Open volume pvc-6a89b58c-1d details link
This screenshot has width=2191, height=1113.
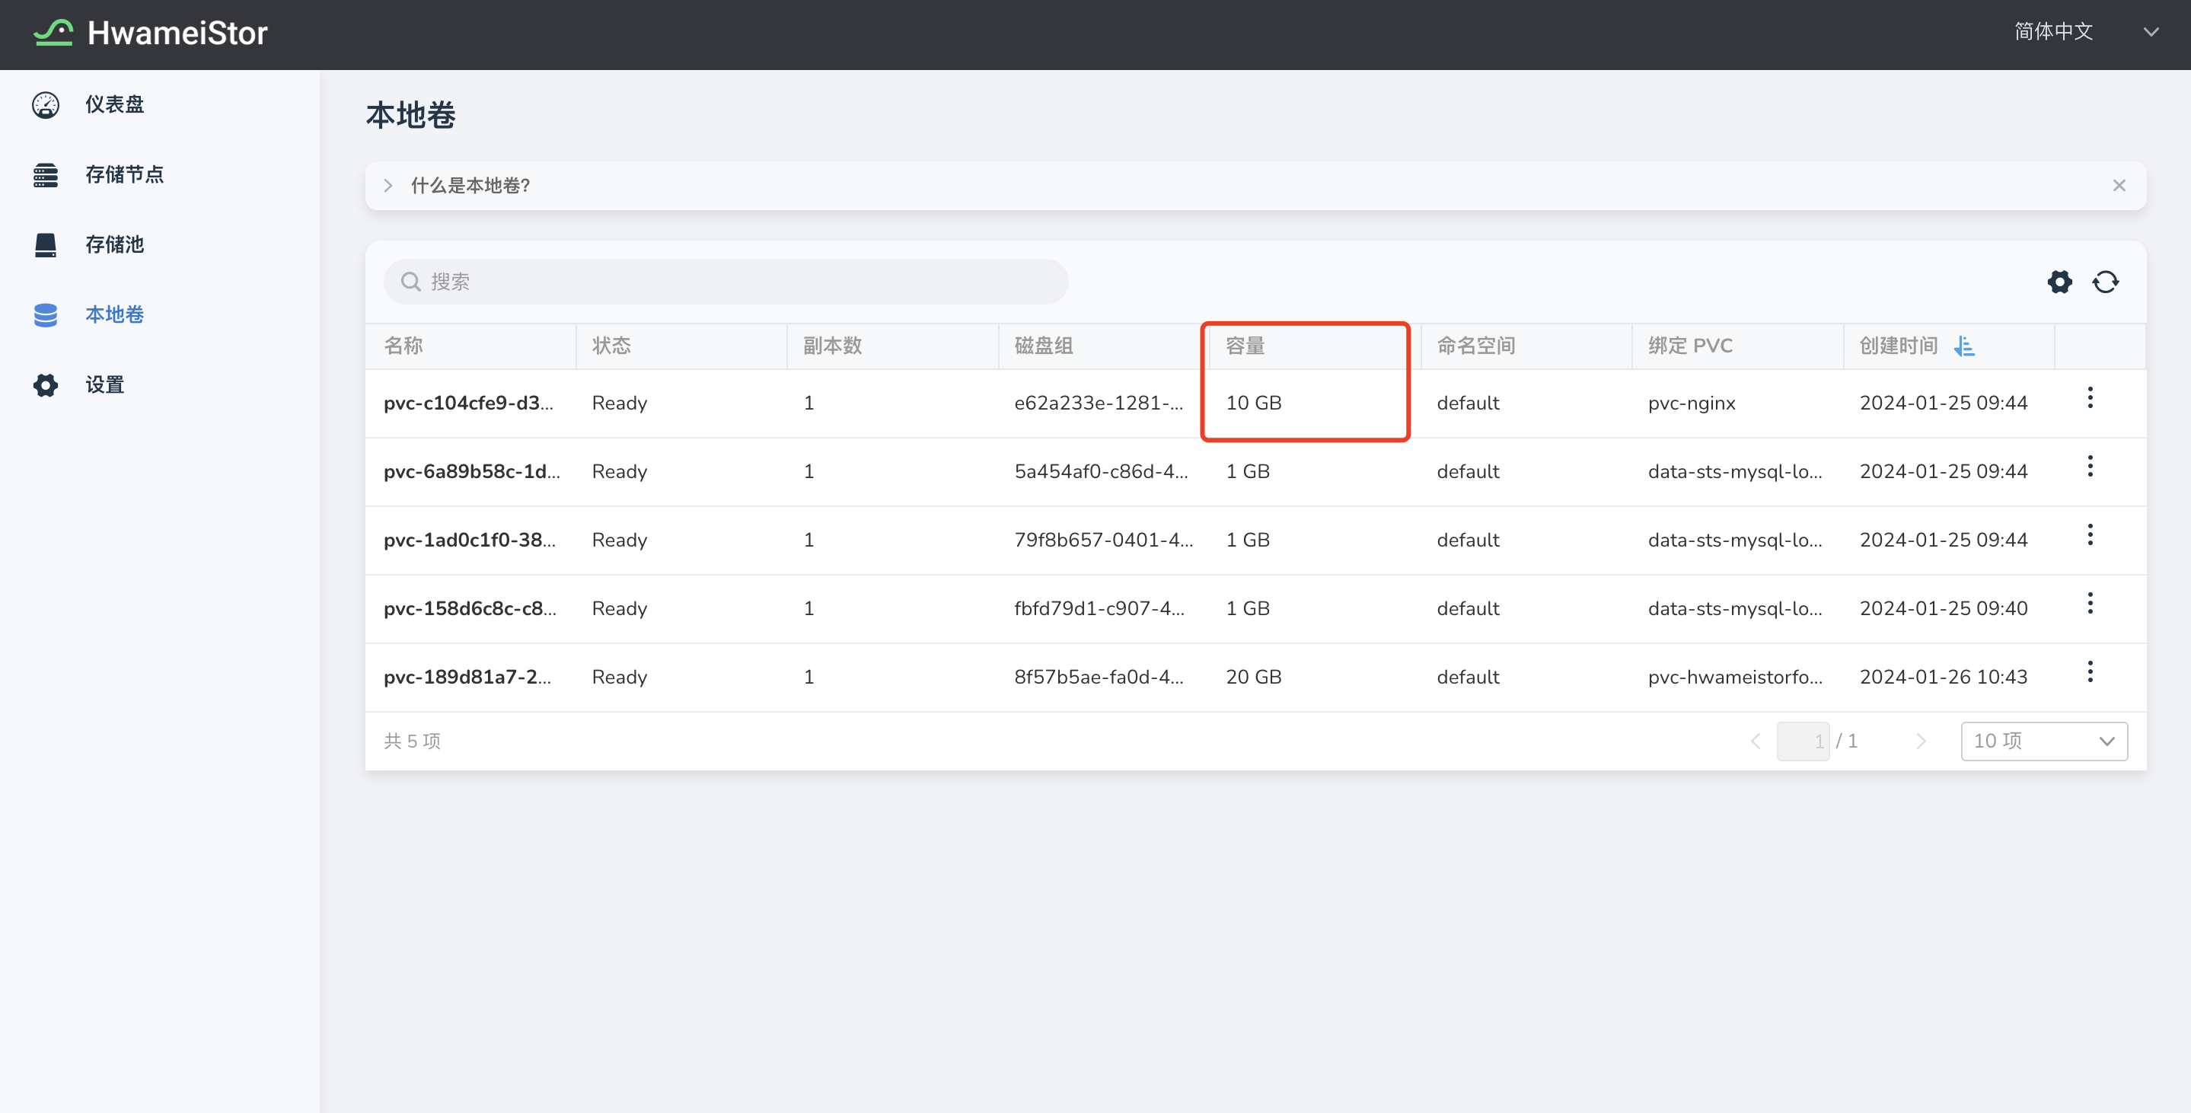[471, 471]
